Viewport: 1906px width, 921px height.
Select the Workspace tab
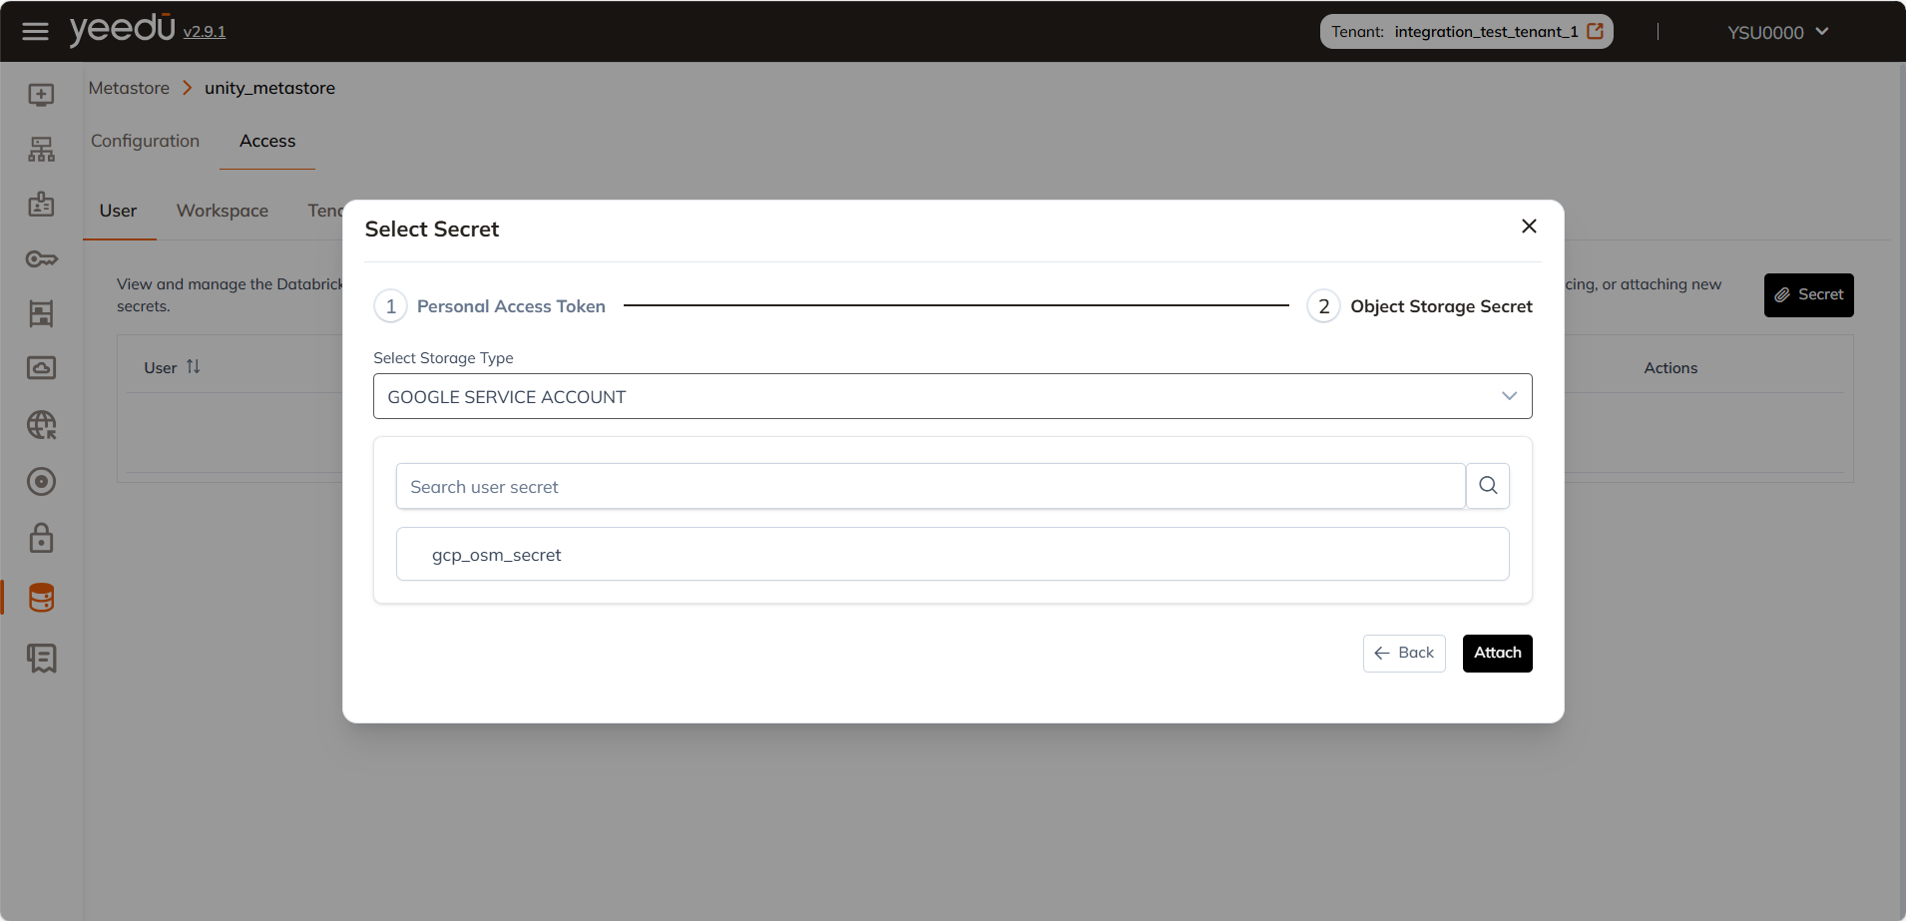(x=222, y=211)
